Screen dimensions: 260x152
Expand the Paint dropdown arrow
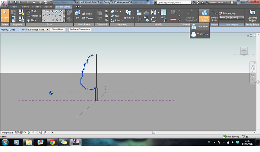pyautogui.click(x=122, y=21)
